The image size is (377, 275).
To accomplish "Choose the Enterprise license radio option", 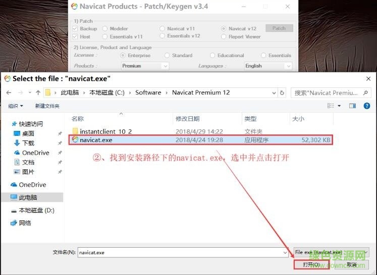I will click(123, 56).
